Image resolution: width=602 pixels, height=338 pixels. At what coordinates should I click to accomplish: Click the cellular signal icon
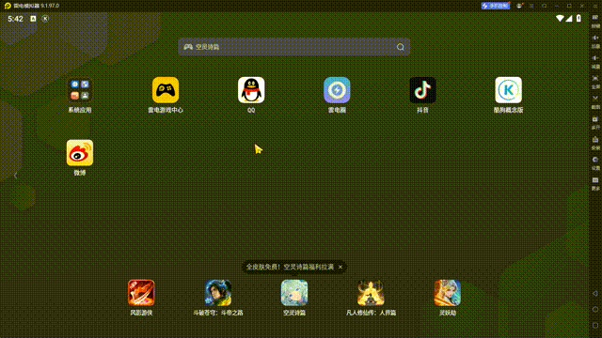pos(569,19)
